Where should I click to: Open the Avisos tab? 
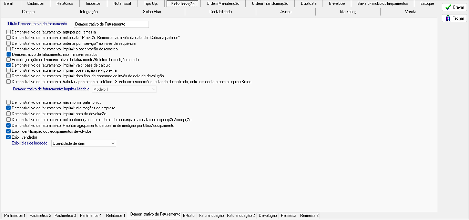286,12
